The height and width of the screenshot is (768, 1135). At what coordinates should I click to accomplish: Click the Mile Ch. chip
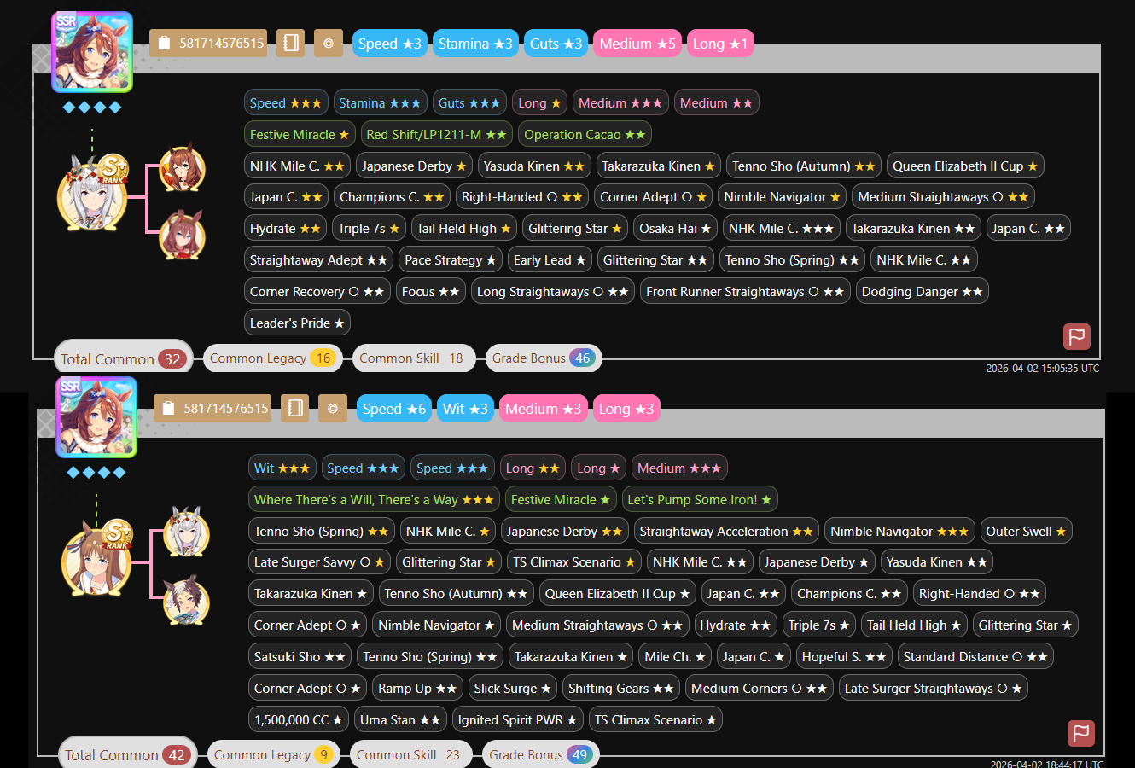(676, 656)
